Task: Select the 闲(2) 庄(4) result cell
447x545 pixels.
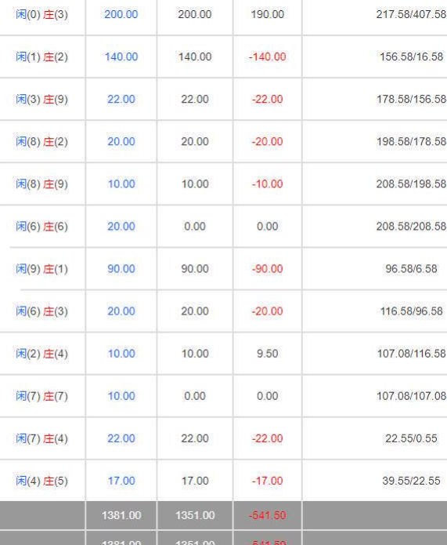Action: 41,354
